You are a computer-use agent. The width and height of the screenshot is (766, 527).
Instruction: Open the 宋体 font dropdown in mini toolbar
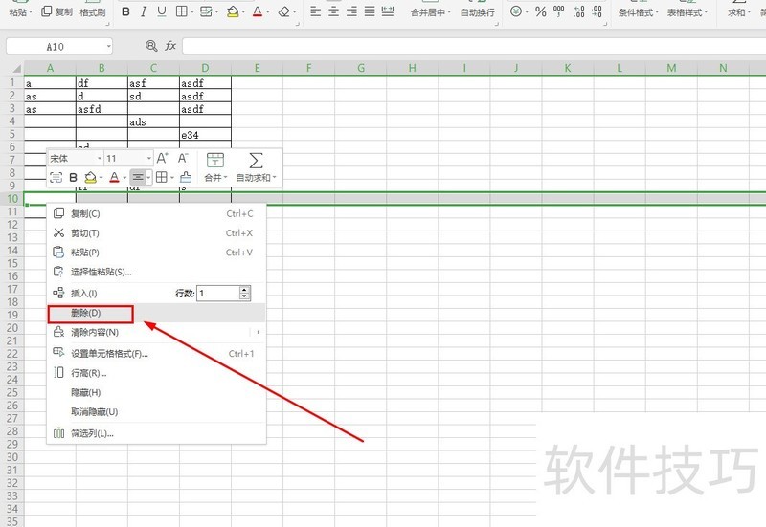click(x=100, y=158)
